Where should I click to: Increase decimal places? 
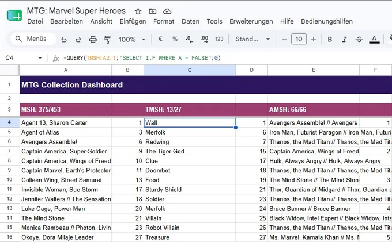click(204, 39)
